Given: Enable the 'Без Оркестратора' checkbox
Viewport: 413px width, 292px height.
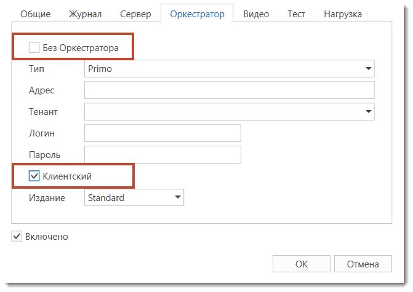Looking at the screenshot, I should click(x=34, y=47).
